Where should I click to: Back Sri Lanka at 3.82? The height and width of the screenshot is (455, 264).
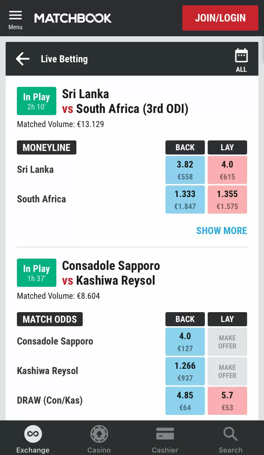pos(185,170)
